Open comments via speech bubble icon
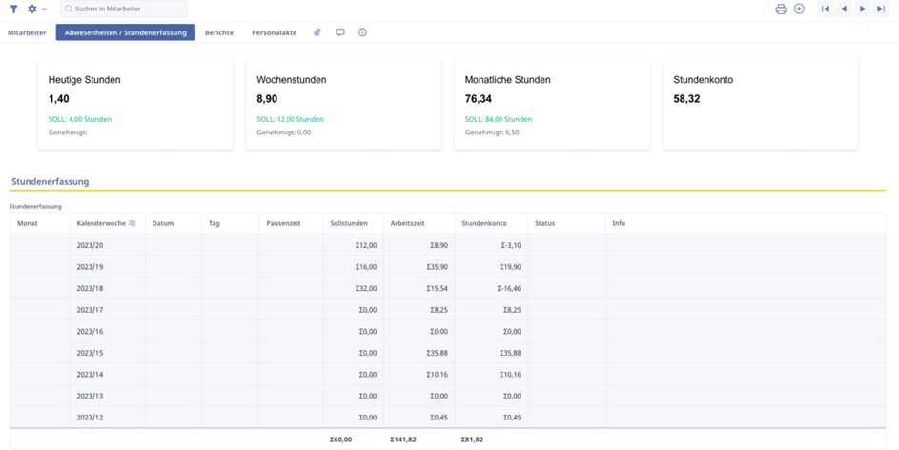The image size is (899, 450). coord(340,32)
